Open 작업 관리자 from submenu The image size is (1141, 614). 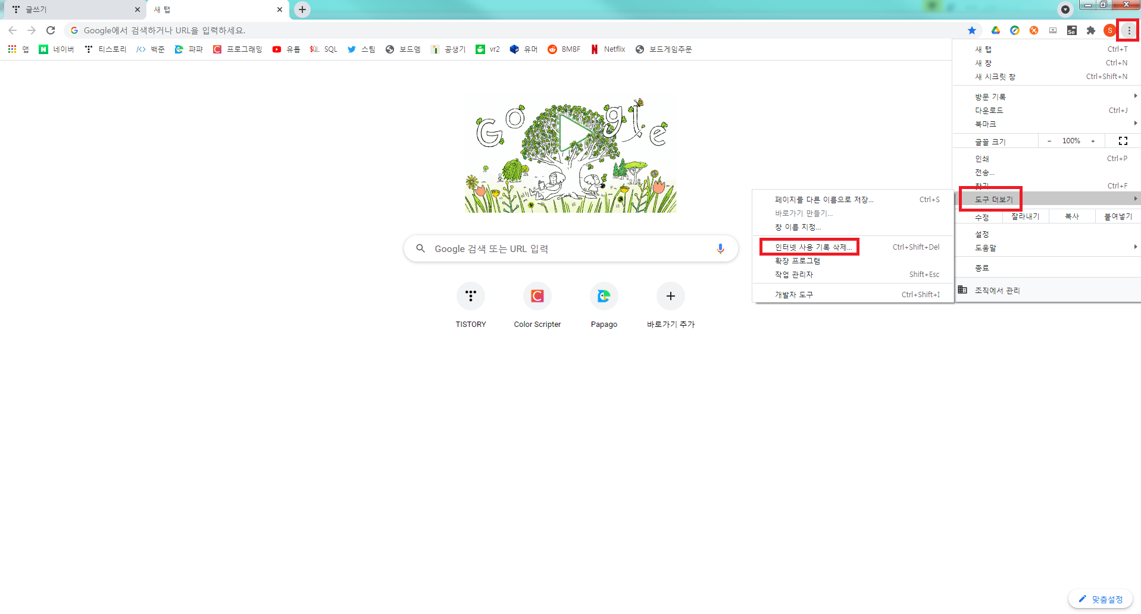pos(854,275)
